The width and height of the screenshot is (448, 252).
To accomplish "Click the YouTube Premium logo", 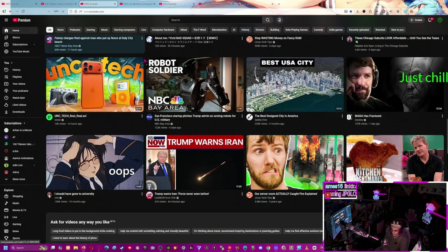I will (x=22, y=20).
